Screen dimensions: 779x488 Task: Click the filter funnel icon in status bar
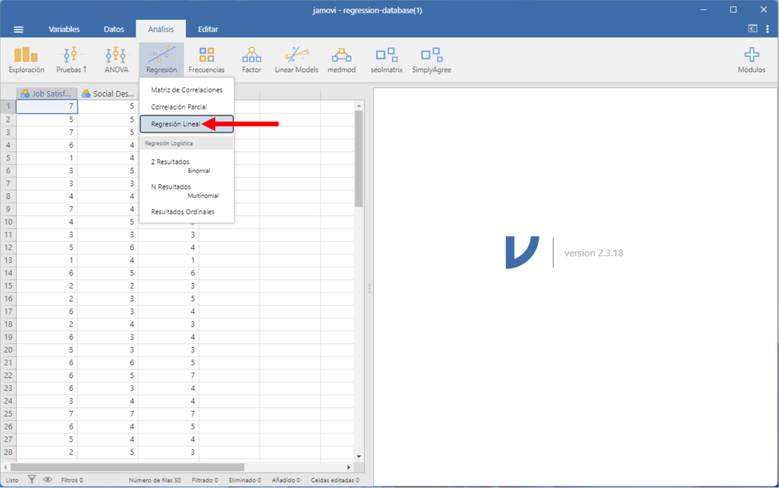tap(32, 480)
